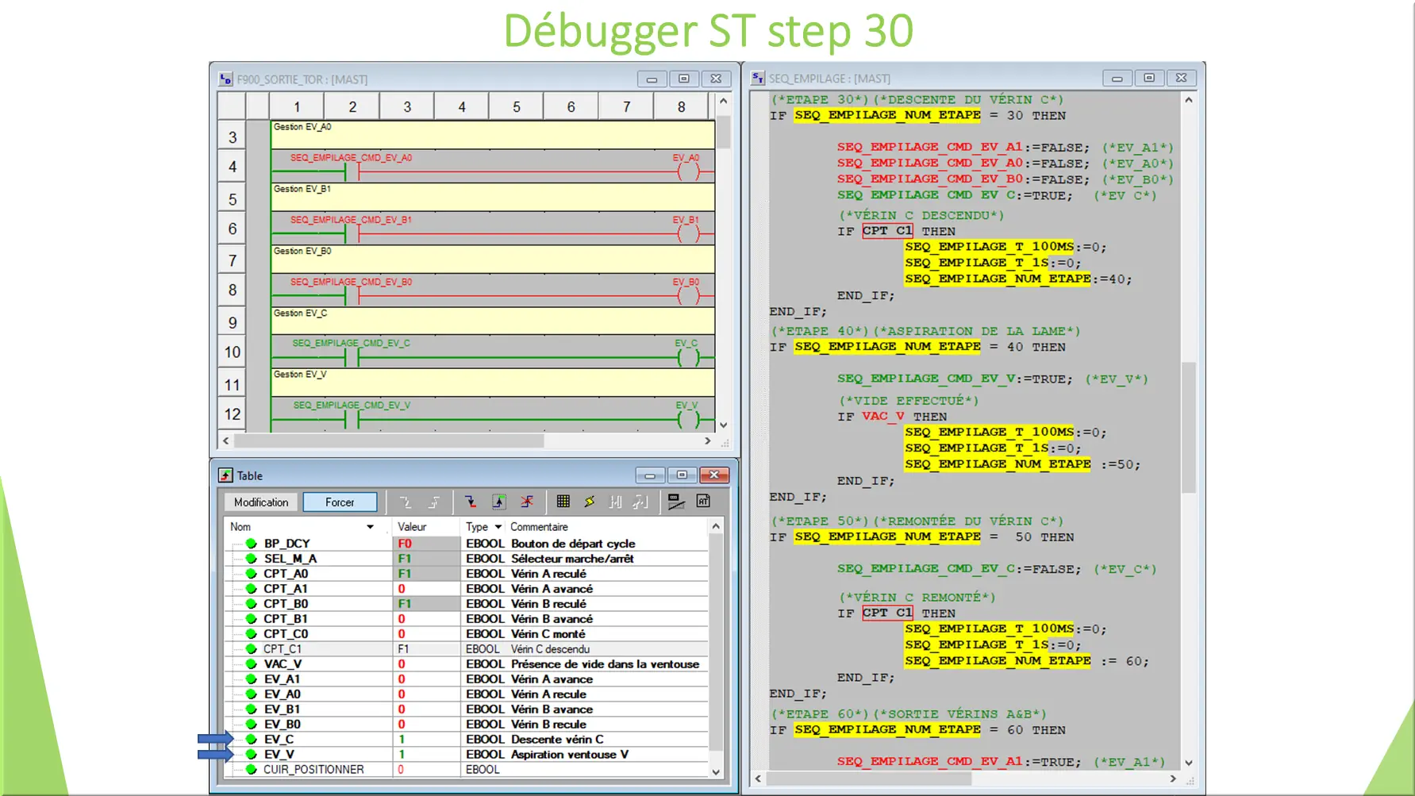The height and width of the screenshot is (796, 1415).
Task: Click the AT address display icon
Action: tap(702, 501)
